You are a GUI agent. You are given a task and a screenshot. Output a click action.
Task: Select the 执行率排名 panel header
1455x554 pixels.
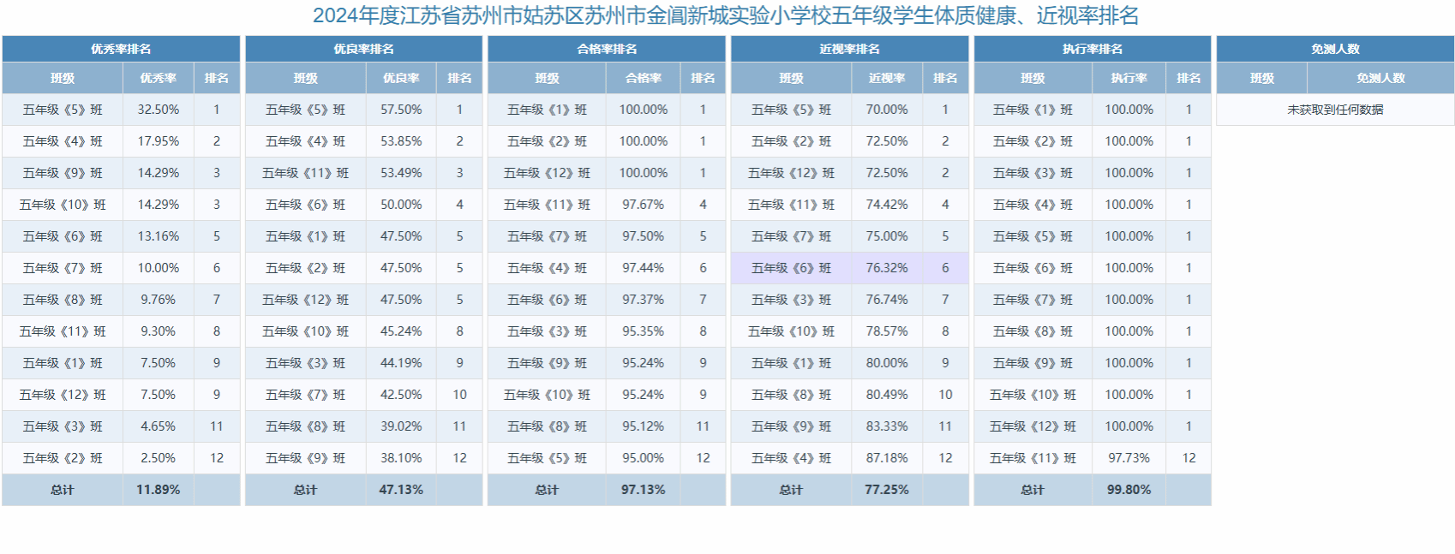point(1093,49)
